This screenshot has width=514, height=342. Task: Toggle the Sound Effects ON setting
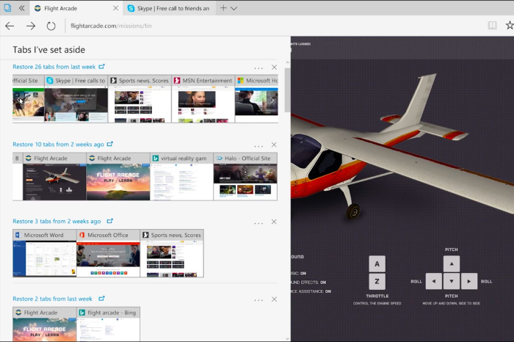coord(308,283)
